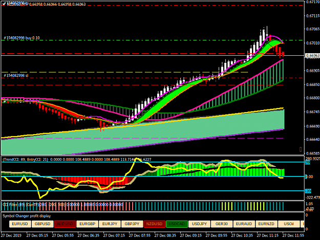
Task: Switch chart to GBPJPY symbol button
Action: coord(132,224)
